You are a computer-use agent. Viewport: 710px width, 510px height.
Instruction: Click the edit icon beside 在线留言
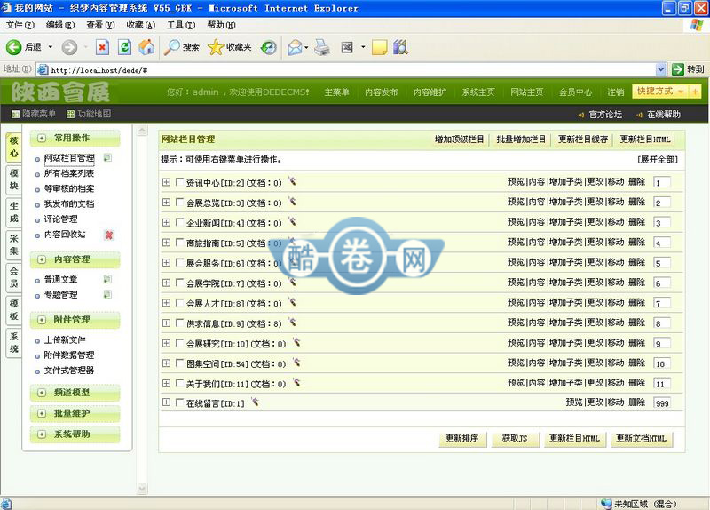point(255,402)
